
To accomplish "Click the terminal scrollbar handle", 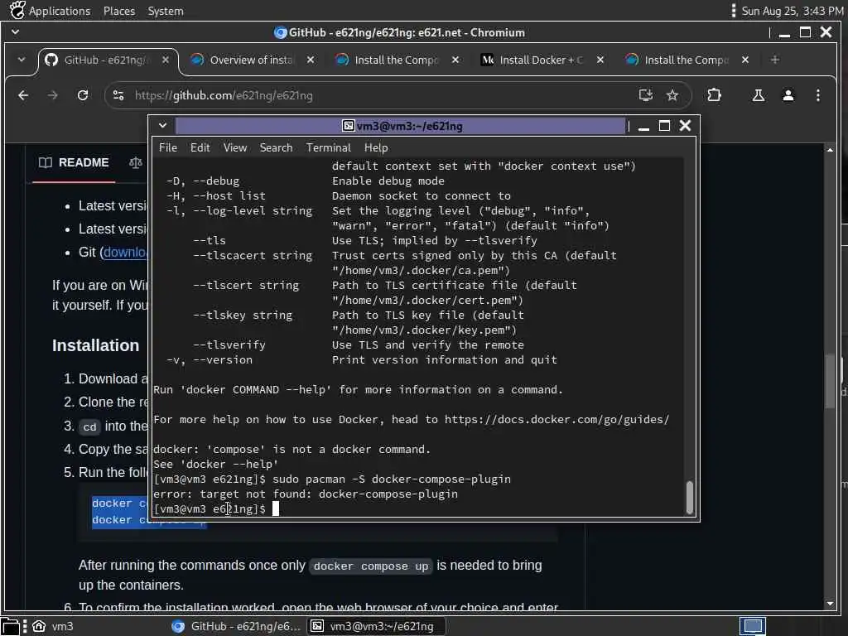I will (690, 497).
